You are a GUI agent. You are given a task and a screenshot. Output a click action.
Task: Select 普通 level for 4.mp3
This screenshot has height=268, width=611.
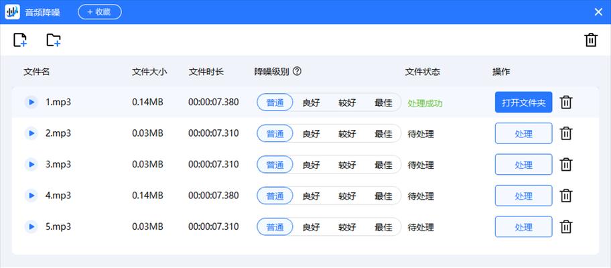click(275, 196)
